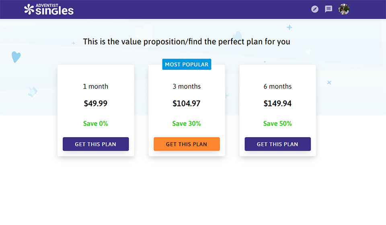
Task: Click the Most Popular badge
Action: point(187,64)
